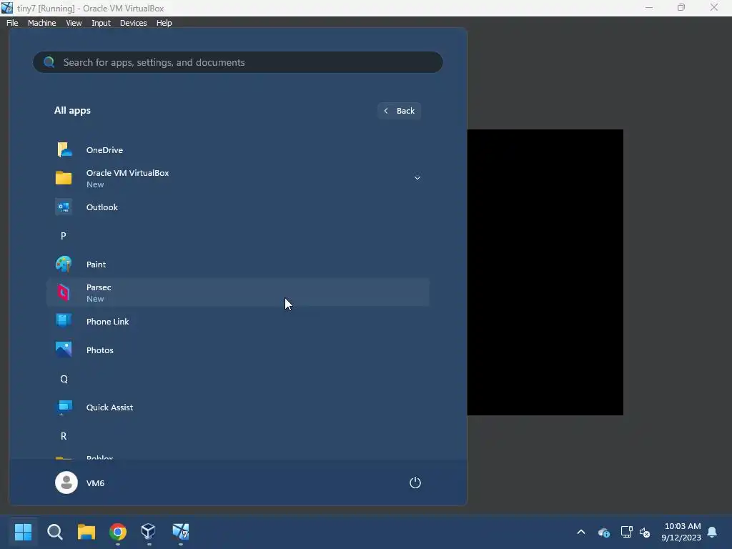Click the search apps input field
Image resolution: width=732 pixels, height=549 pixels.
click(x=237, y=62)
